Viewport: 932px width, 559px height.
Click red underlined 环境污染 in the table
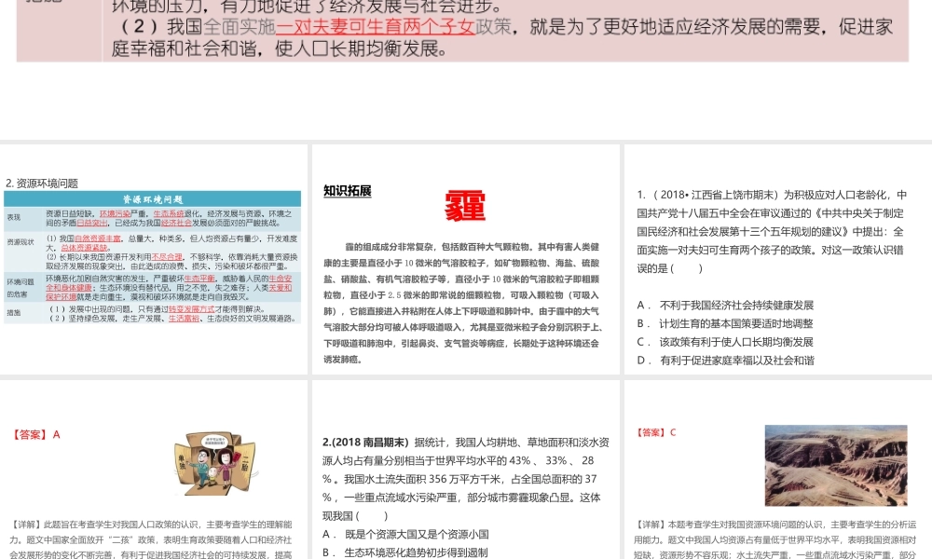pyautogui.click(x=115, y=214)
